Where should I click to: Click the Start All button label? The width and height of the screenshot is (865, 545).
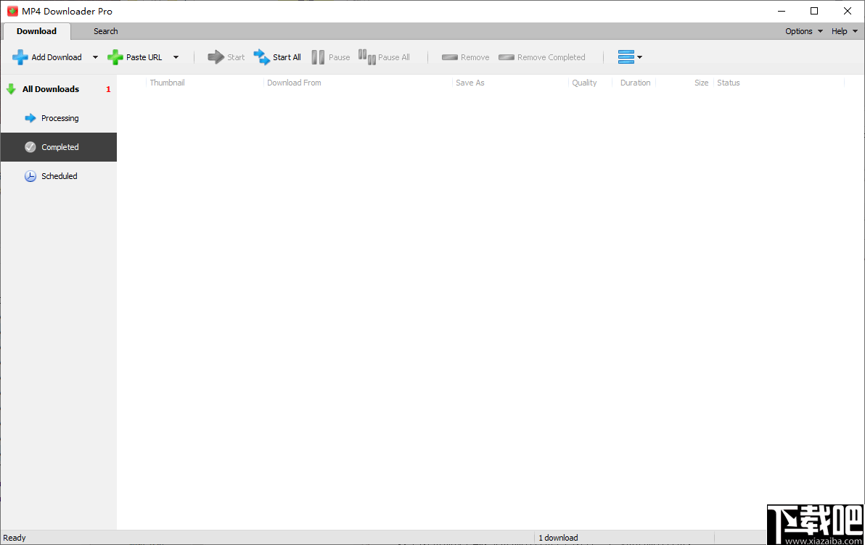(x=287, y=57)
